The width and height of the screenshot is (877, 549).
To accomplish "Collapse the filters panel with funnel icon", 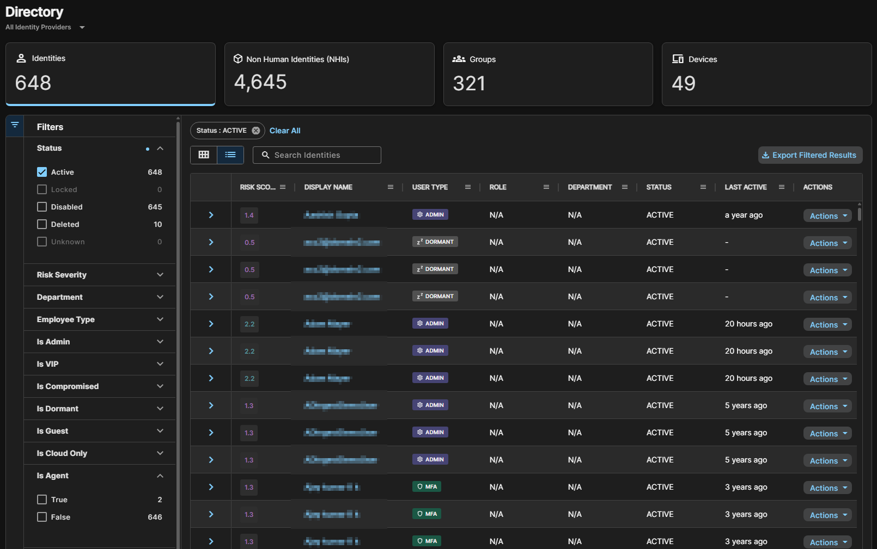I will pyautogui.click(x=15, y=125).
